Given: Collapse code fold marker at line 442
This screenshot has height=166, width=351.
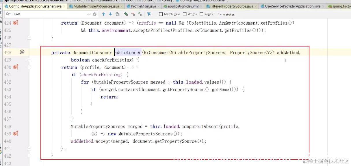Looking at the screenshot, I should pyautogui.click(x=29, y=156).
